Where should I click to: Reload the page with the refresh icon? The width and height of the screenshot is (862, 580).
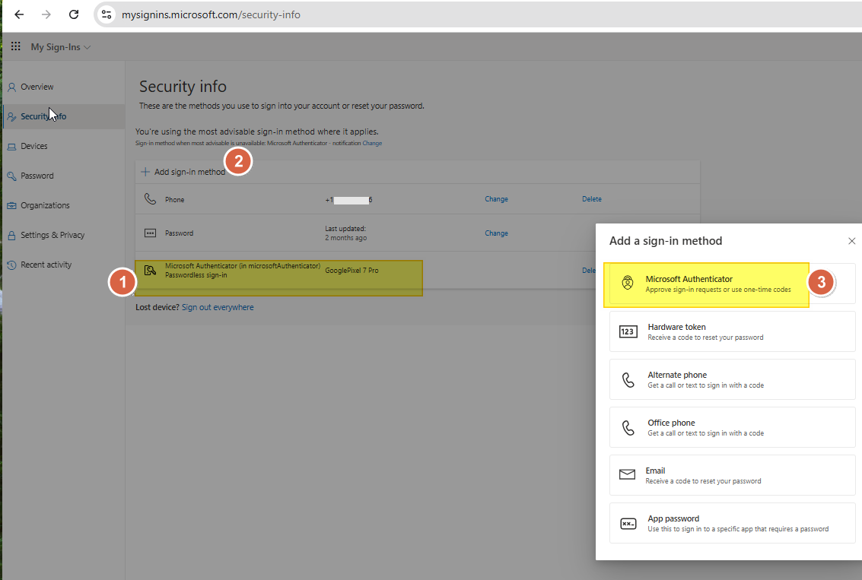(x=74, y=15)
